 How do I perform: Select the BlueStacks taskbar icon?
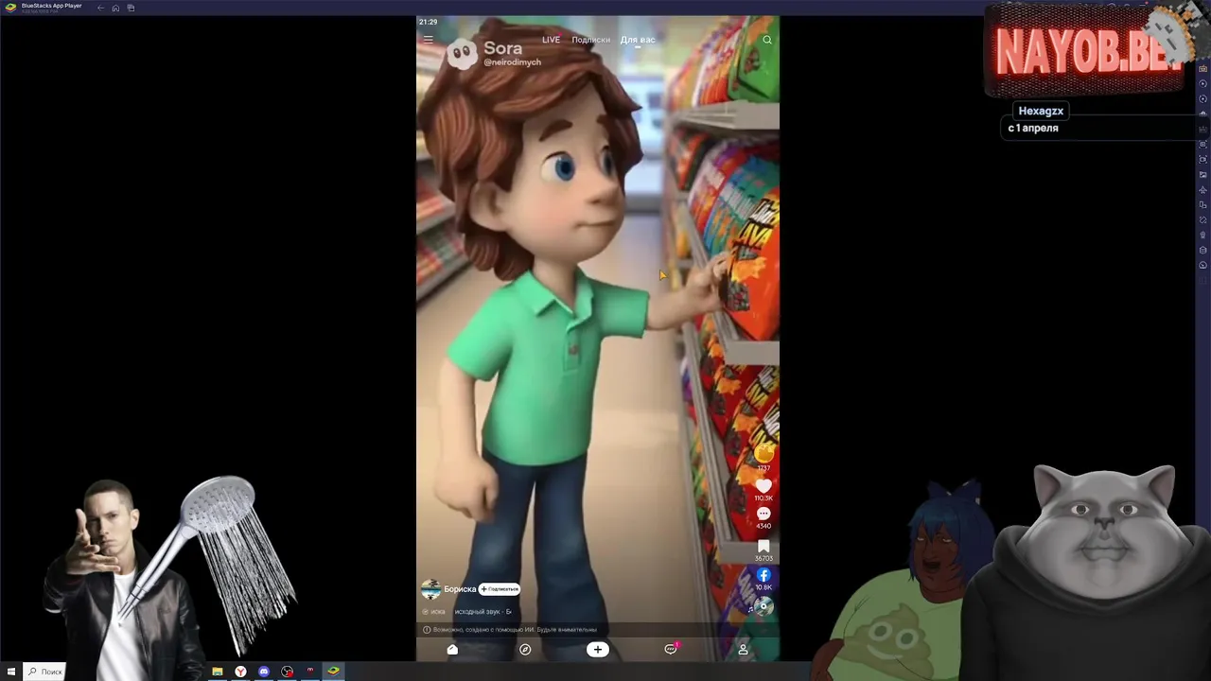[x=333, y=672]
